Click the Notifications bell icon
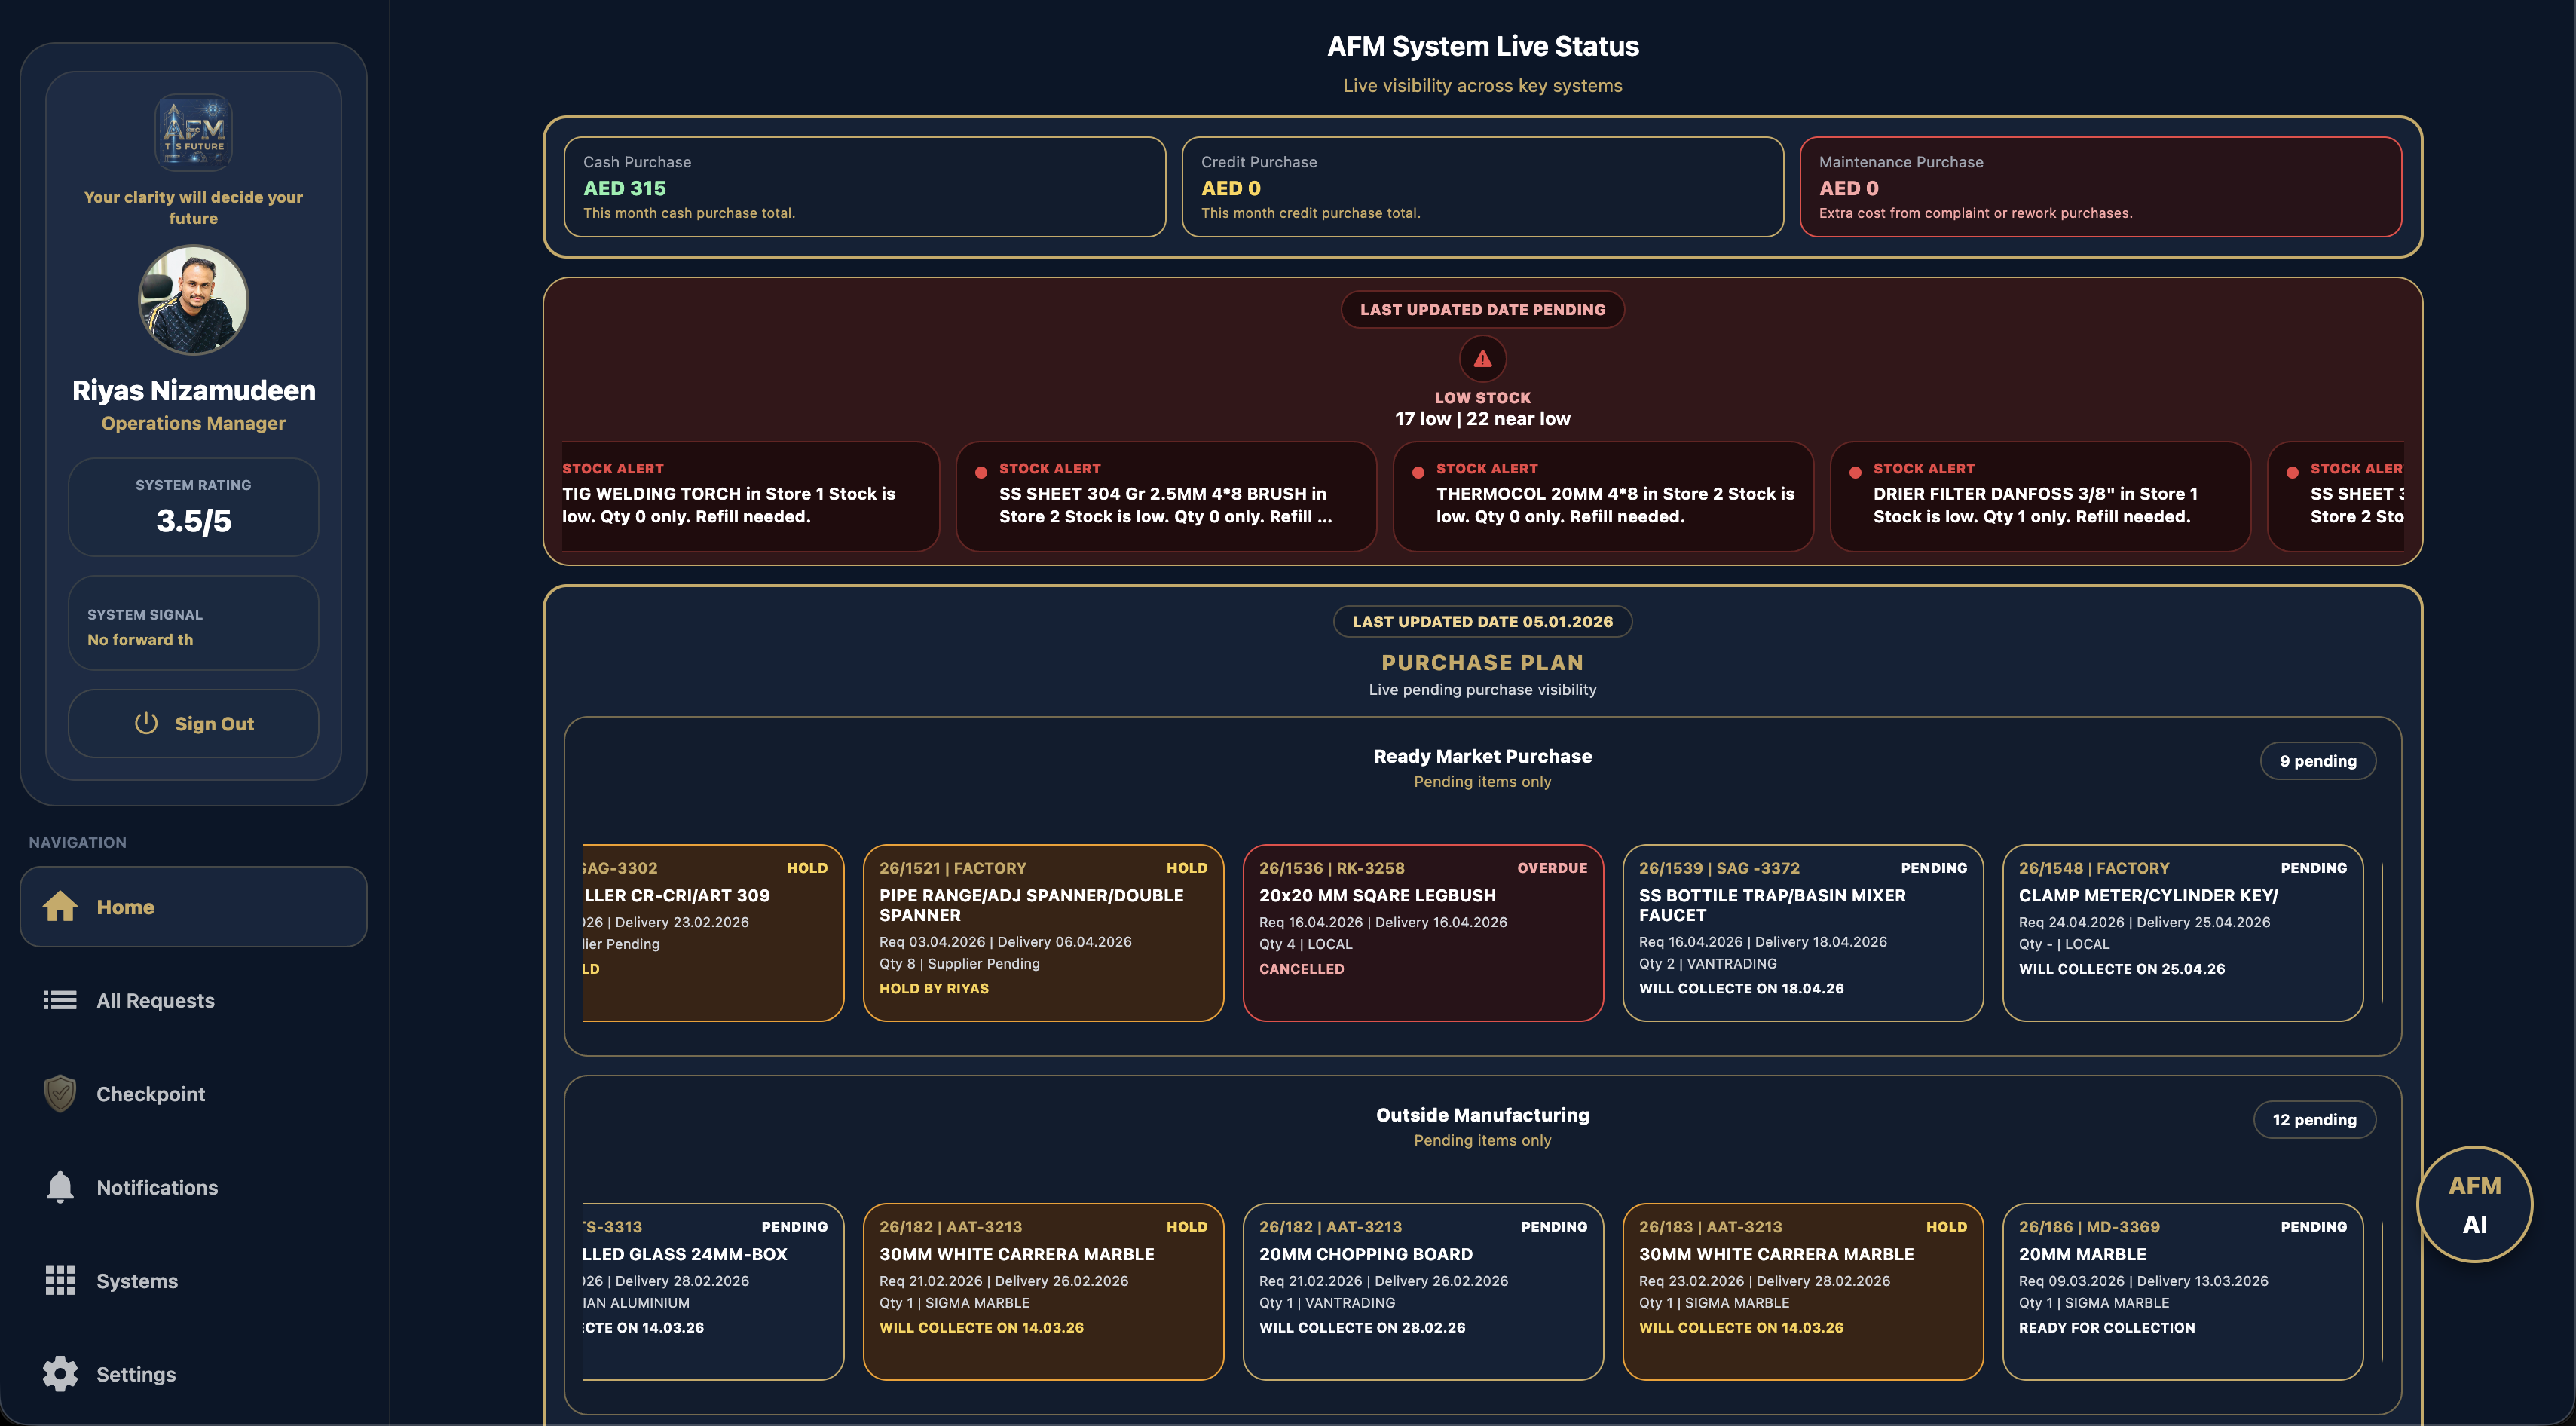The height and width of the screenshot is (1426, 2576). point(60,1187)
